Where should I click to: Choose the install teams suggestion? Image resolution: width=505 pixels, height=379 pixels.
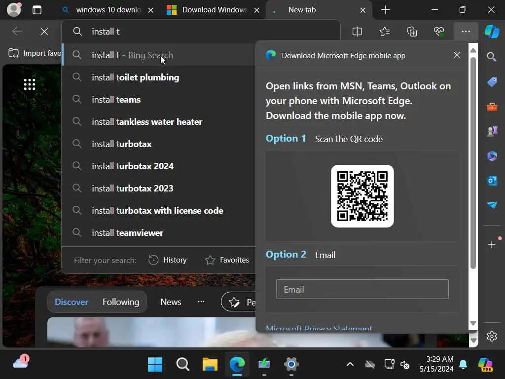click(x=159, y=100)
